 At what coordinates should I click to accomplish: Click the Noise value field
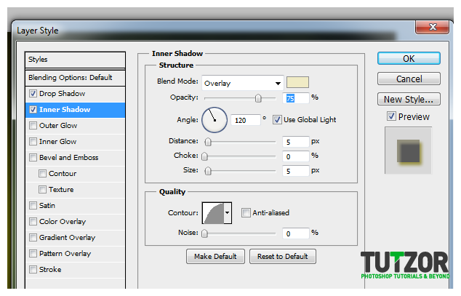pyautogui.click(x=296, y=233)
